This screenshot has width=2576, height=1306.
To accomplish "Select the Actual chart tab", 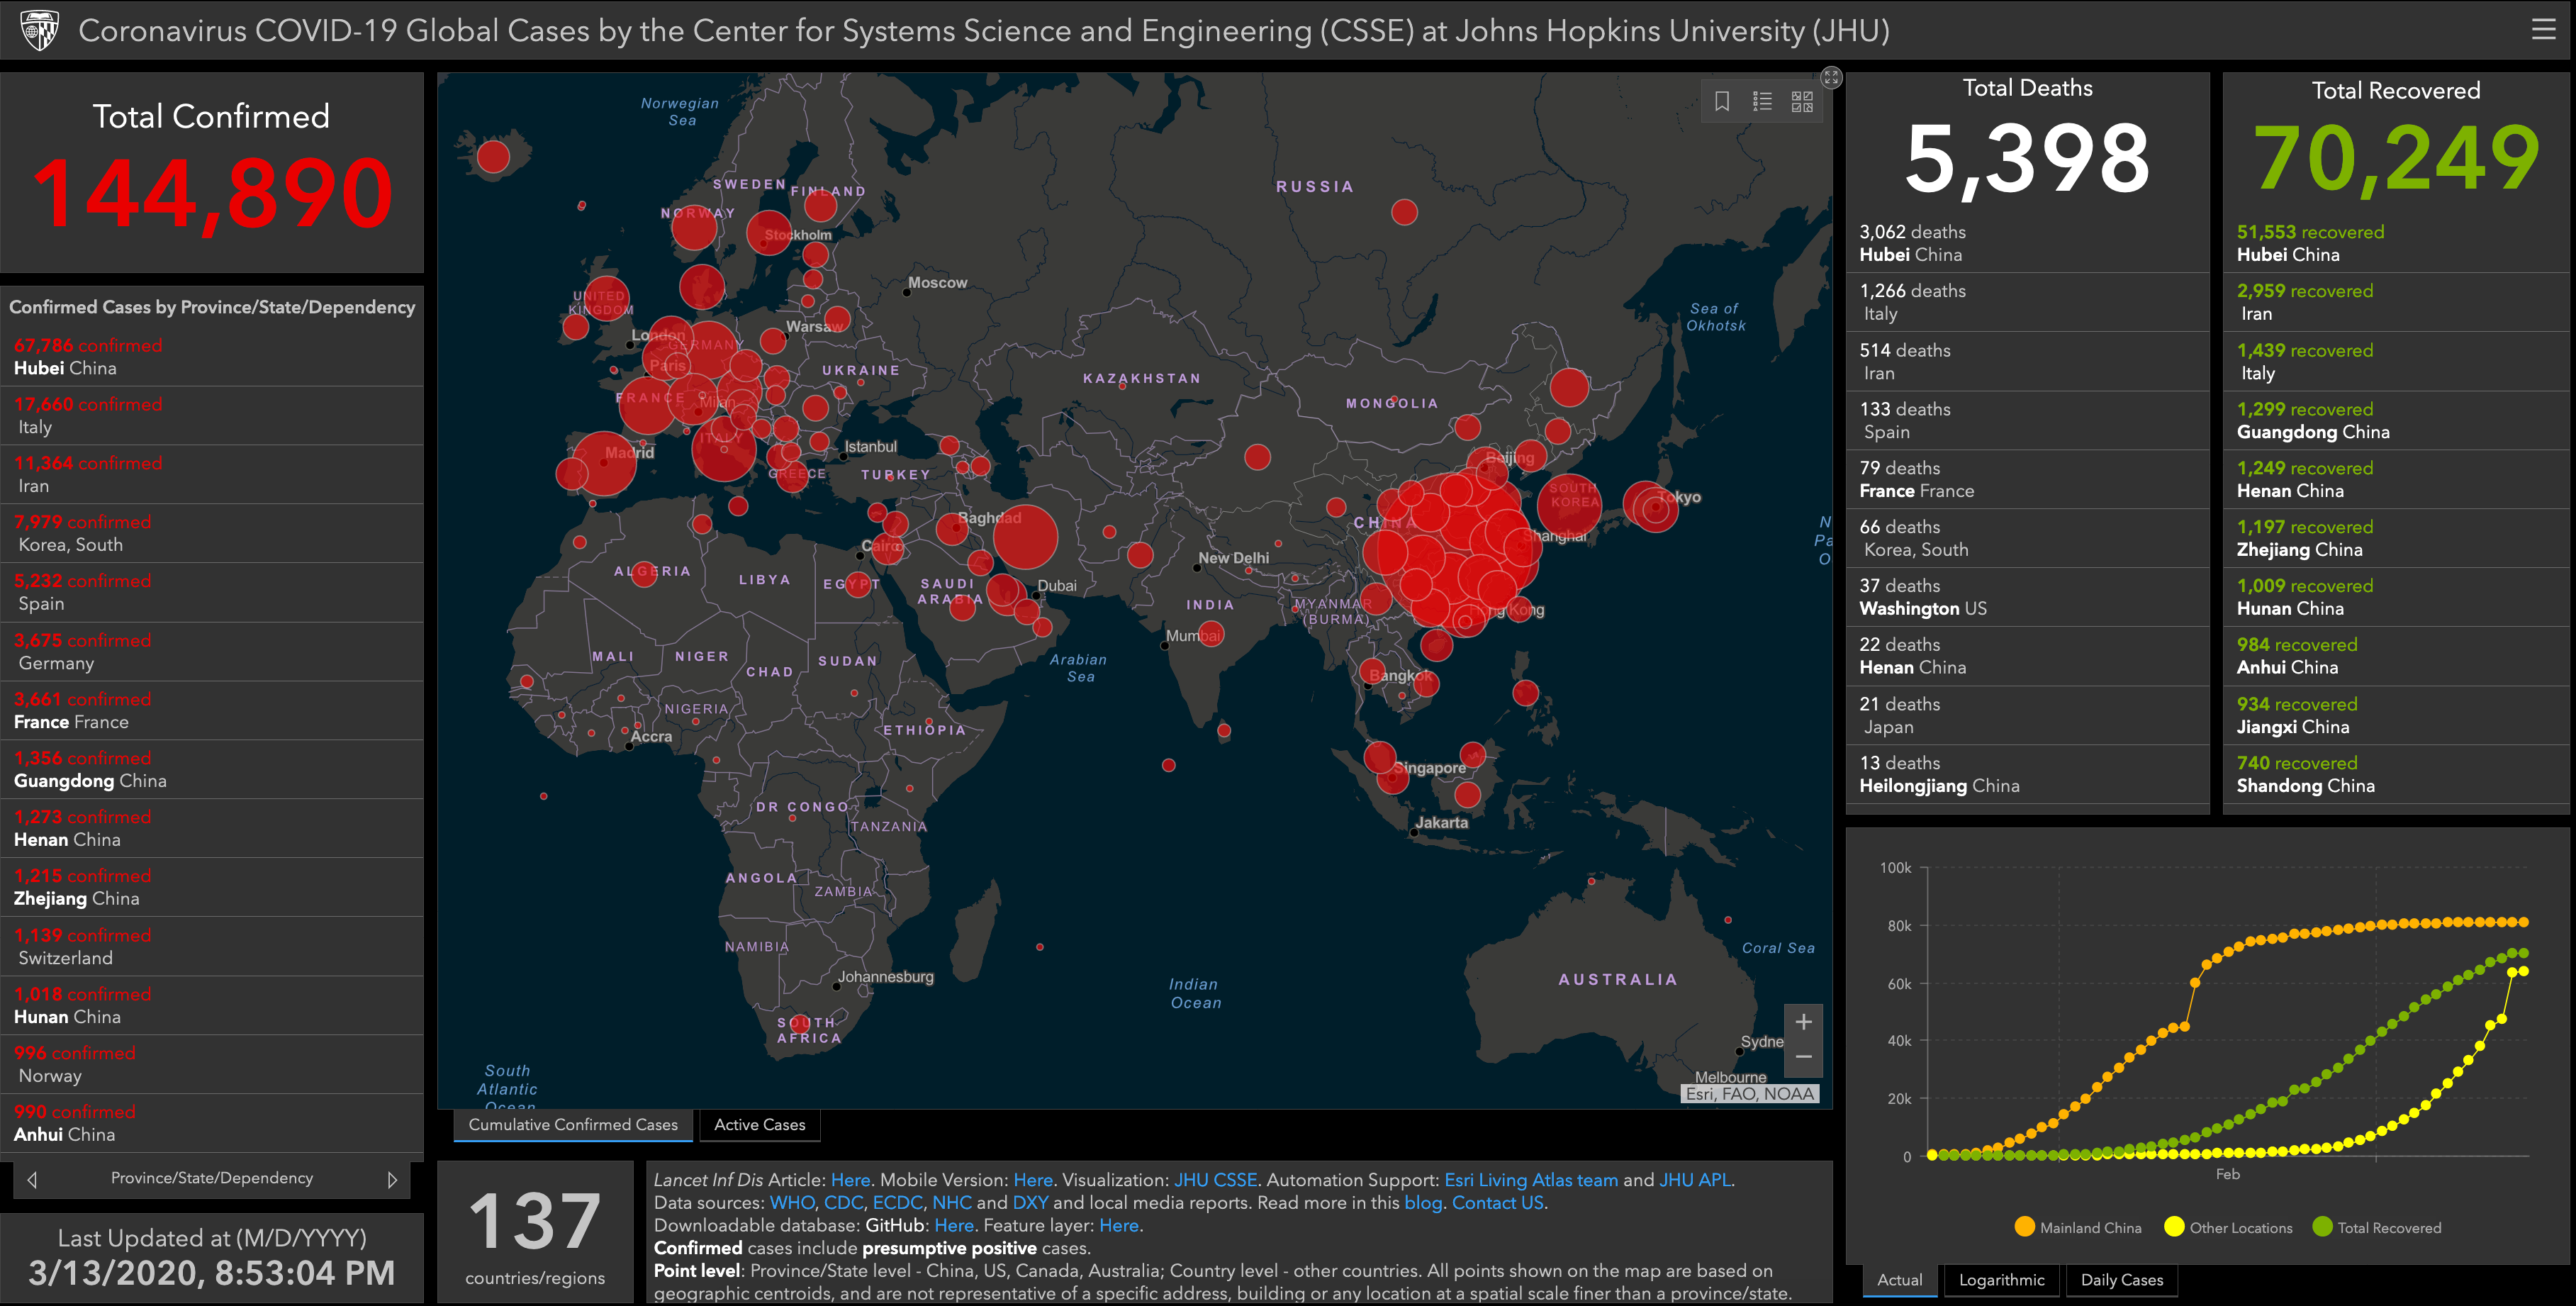I will 1900,1280.
